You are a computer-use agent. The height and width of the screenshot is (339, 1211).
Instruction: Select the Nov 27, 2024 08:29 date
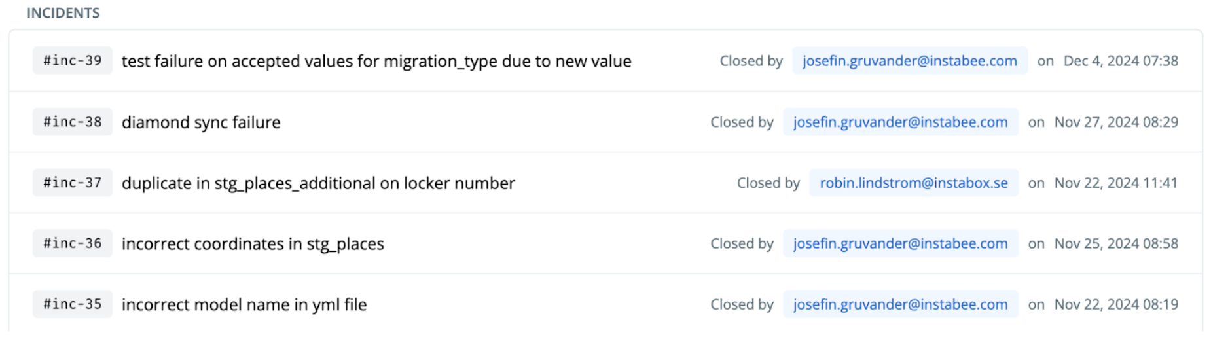click(1116, 122)
